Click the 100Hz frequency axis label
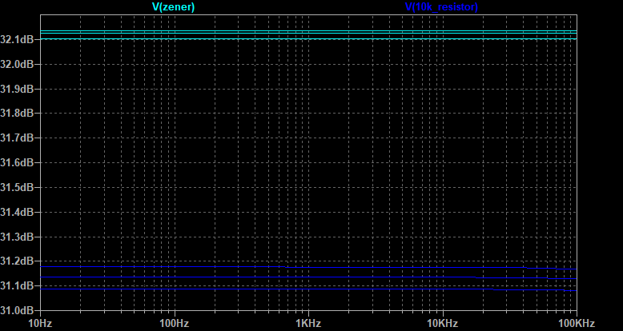 point(174,324)
